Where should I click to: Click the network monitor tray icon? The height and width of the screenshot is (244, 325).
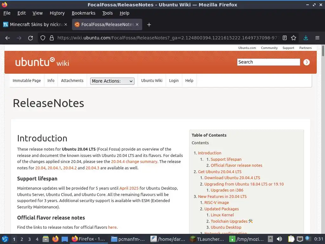click(x=300, y=239)
